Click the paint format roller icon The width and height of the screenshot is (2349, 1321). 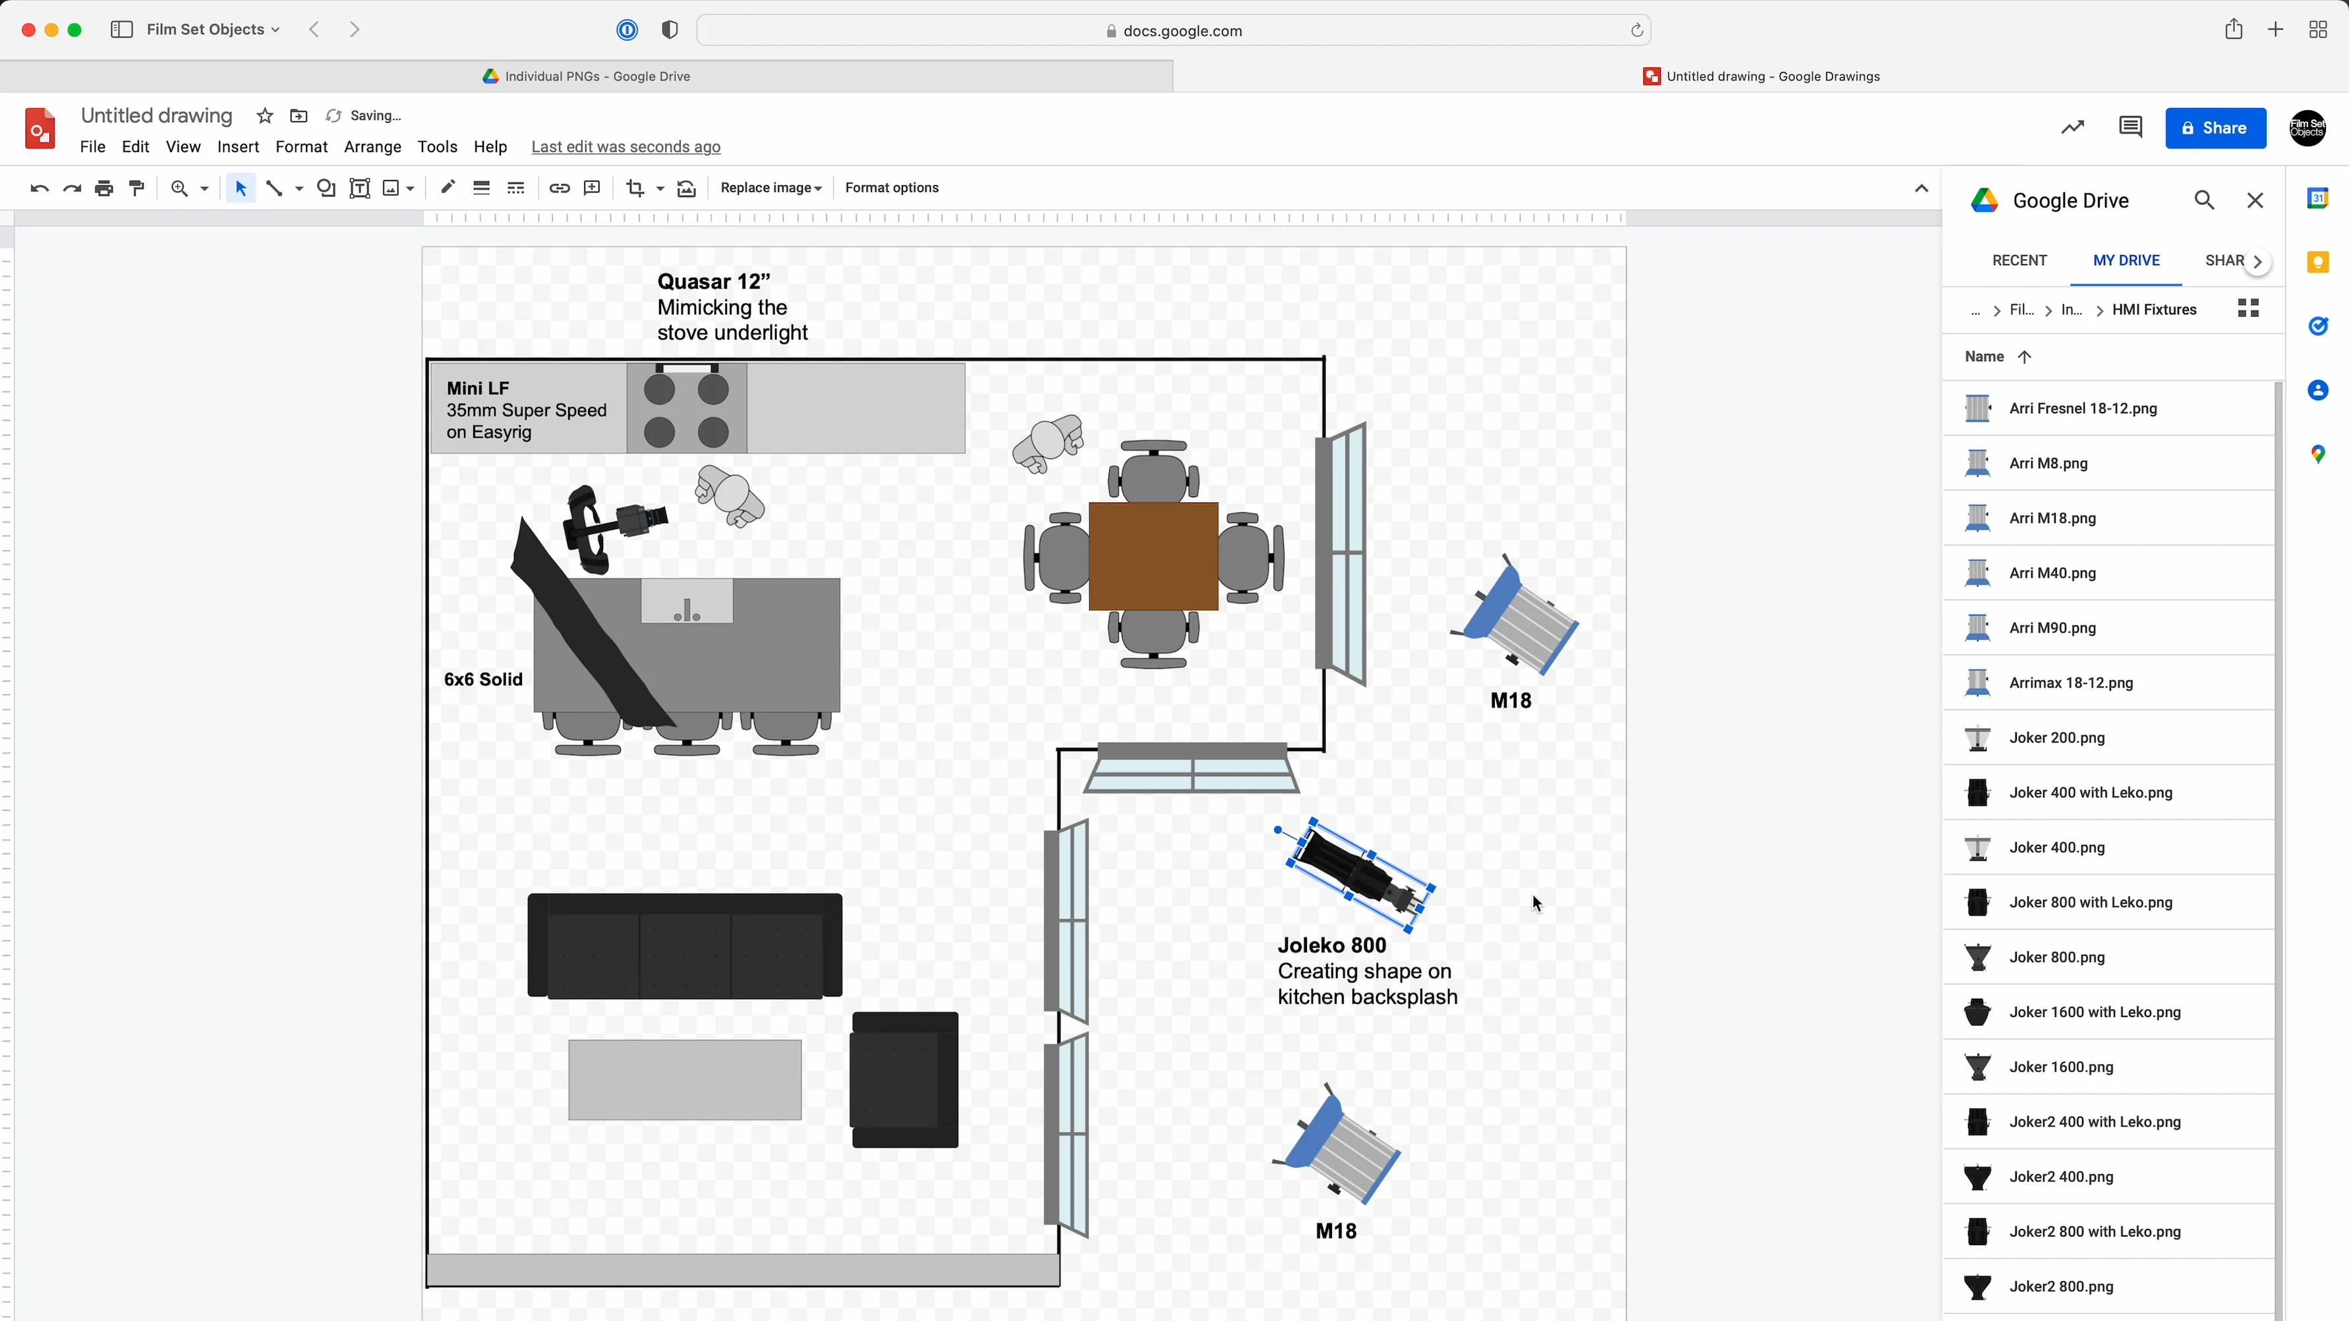coord(137,188)
